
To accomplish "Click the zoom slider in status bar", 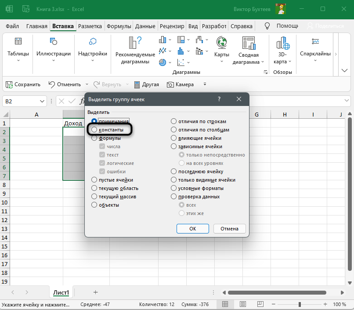I will (300, 304).
